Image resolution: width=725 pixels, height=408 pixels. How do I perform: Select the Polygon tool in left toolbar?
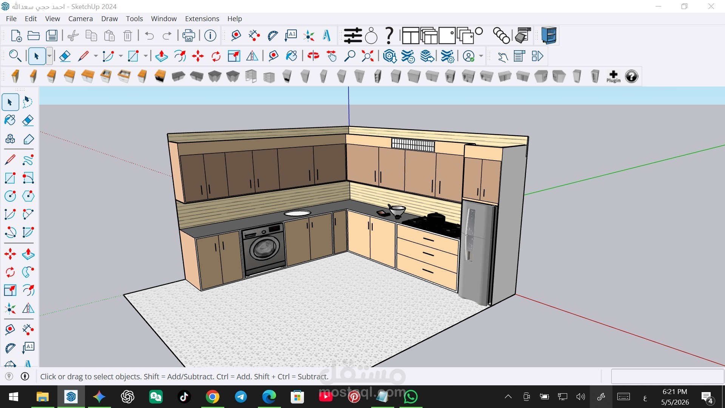(28, 196)
